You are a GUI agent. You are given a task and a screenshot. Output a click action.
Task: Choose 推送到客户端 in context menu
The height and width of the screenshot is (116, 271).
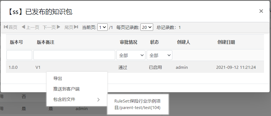pyautogui.click(x=66, y=89)
